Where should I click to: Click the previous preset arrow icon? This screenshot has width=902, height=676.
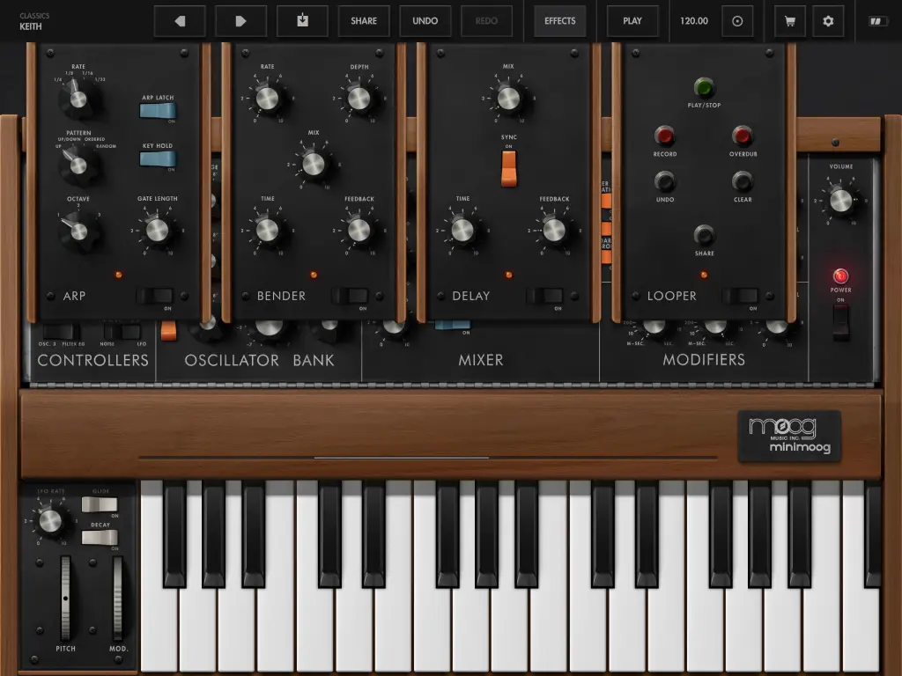pos(180,21)
